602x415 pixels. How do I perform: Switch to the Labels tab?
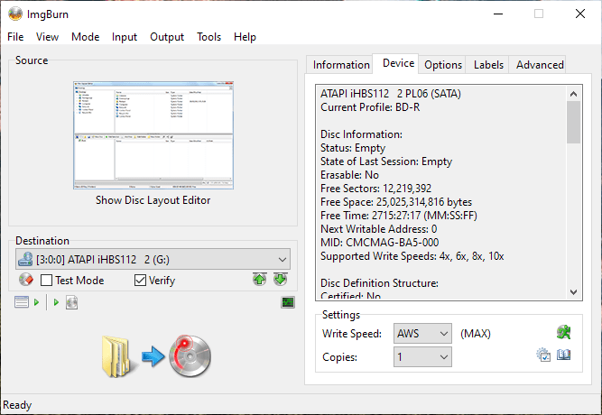point(488,65)
